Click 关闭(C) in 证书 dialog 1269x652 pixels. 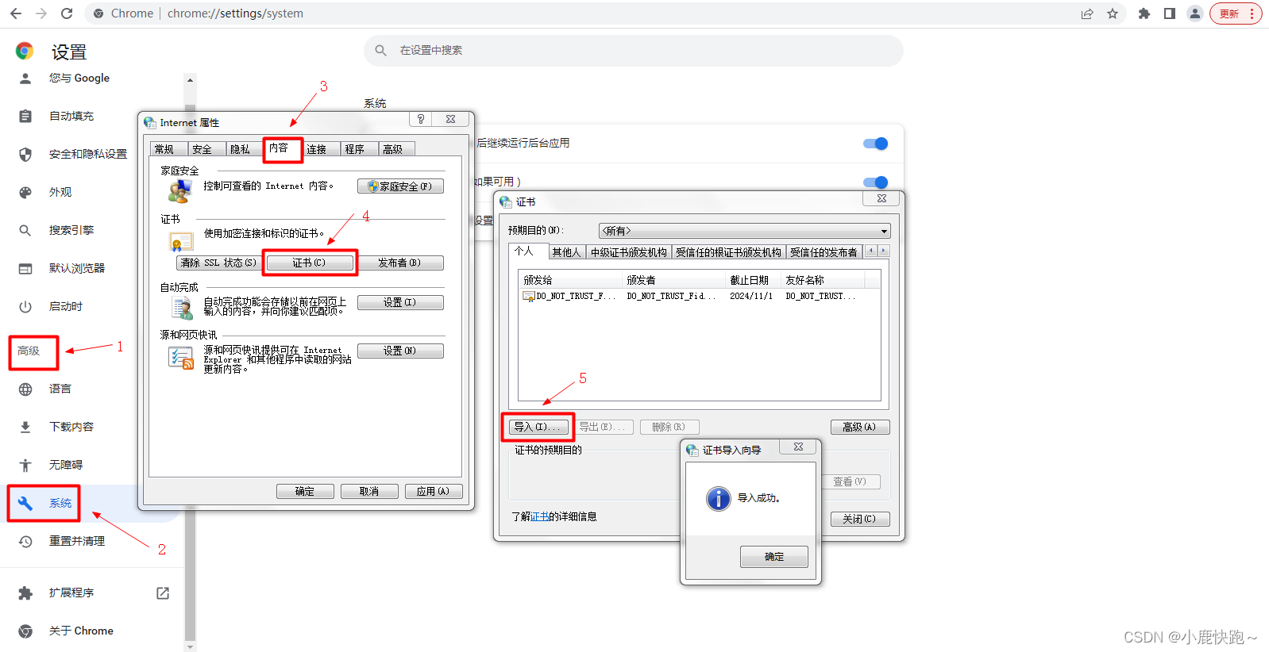tap(860, 519)
